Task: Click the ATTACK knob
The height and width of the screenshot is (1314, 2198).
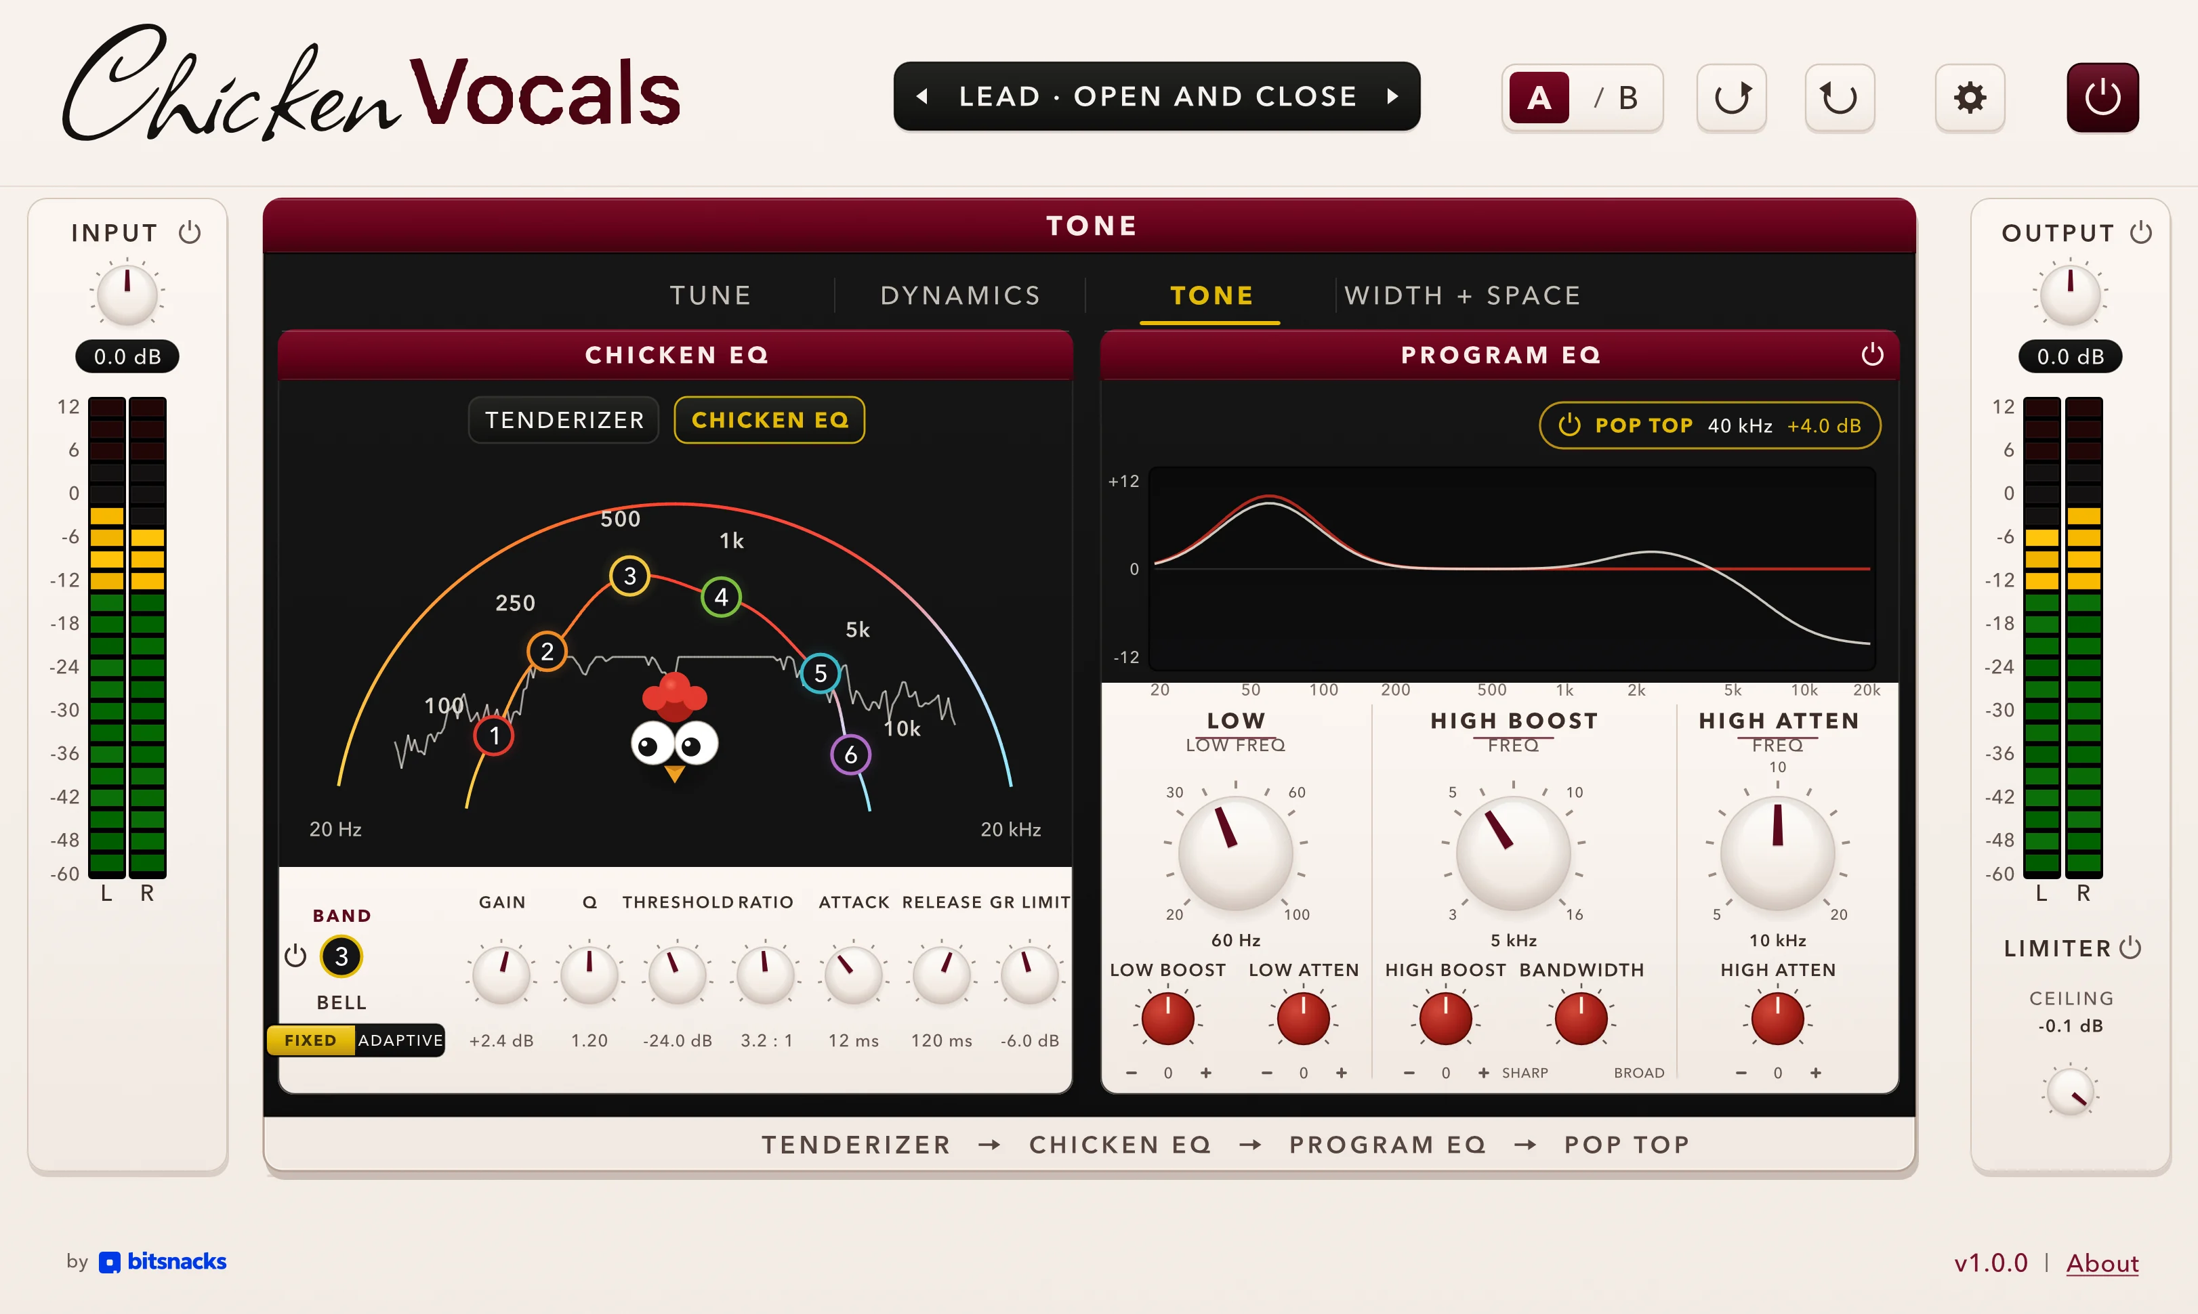Action: click(854, 974)
